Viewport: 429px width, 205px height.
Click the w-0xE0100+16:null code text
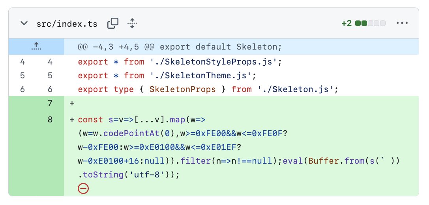pyautogui.click(x=121, y=161)
